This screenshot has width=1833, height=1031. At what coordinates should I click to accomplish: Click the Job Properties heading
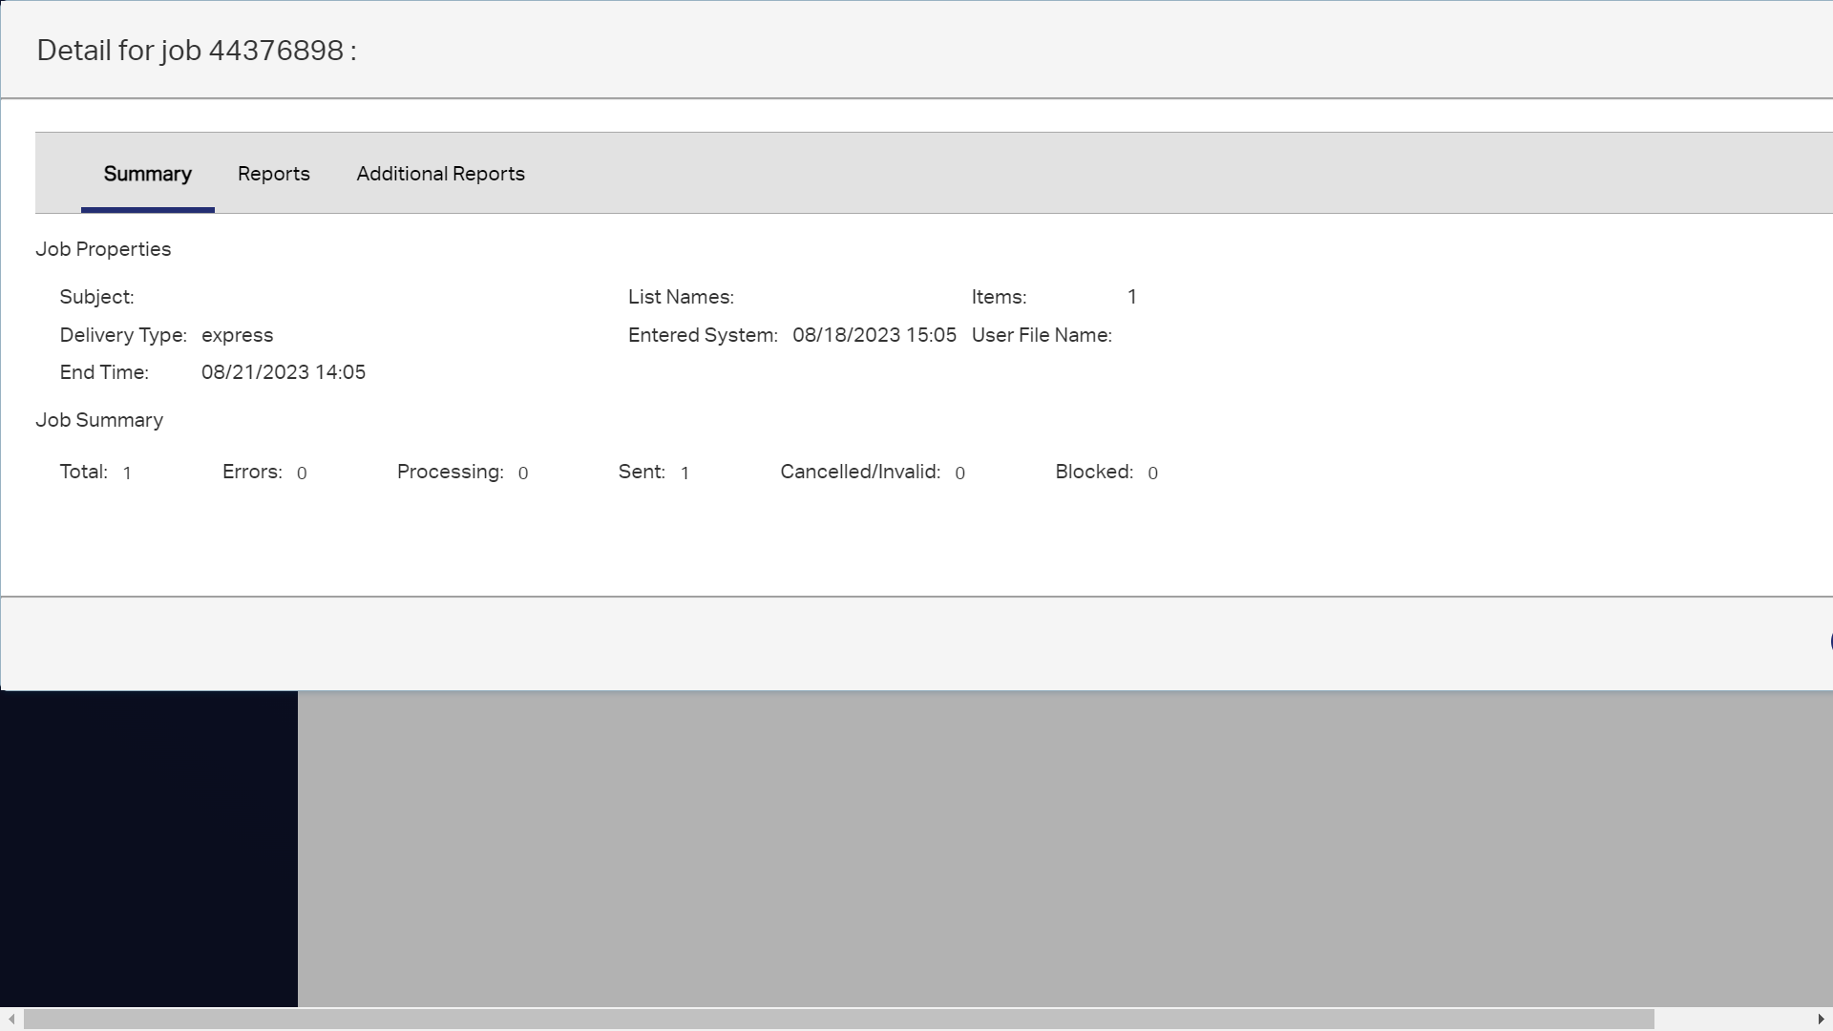tap(103, 249)
